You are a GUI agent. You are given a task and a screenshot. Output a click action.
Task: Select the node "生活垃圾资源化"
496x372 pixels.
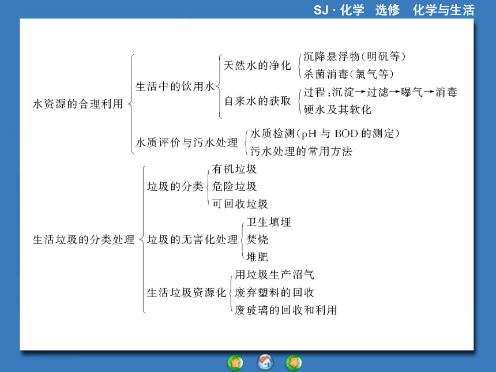[x=187, y=292]
